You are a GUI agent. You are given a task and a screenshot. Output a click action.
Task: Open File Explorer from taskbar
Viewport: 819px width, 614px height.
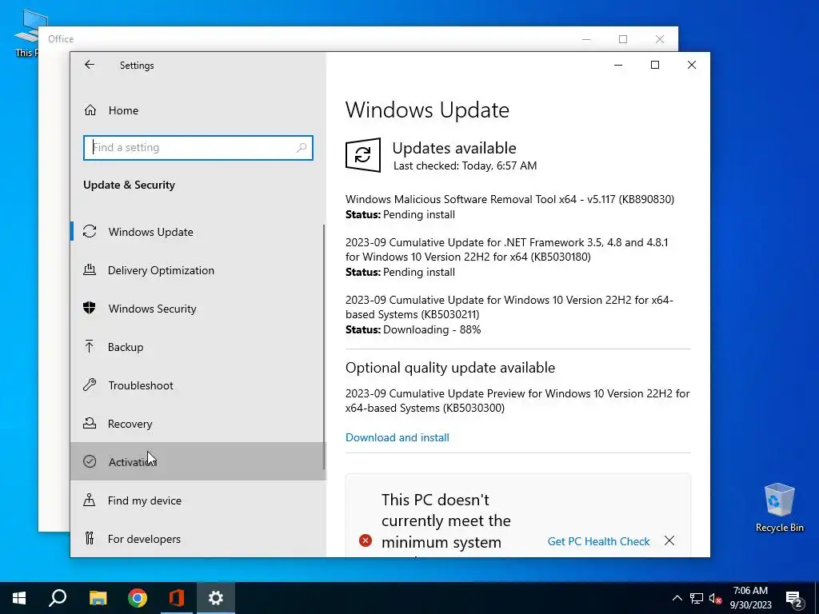98,598
